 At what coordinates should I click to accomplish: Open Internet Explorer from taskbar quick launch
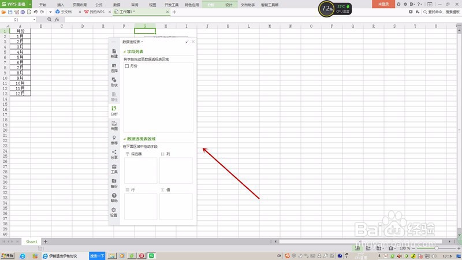[x=23, y=256]
